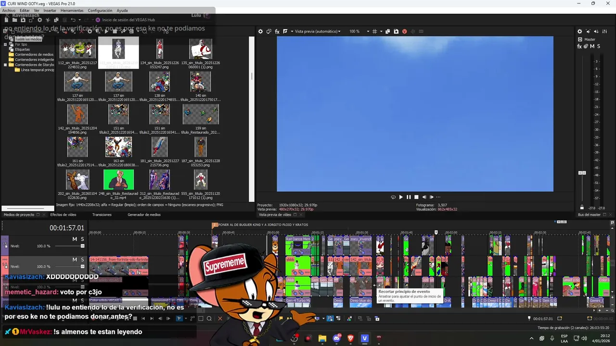Mute the second video track
Image resolution: width=616 pixels, height=346 pixels.
click(75, 259)
